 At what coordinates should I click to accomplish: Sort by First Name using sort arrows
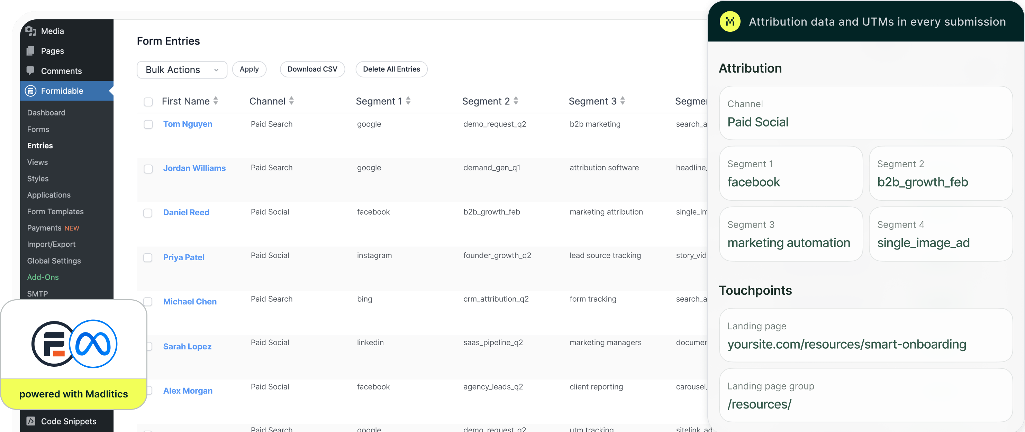[x=216, y=101]
